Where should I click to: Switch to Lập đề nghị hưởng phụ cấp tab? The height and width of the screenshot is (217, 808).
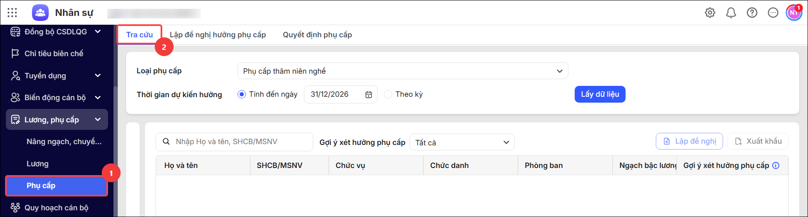point(218,35)
